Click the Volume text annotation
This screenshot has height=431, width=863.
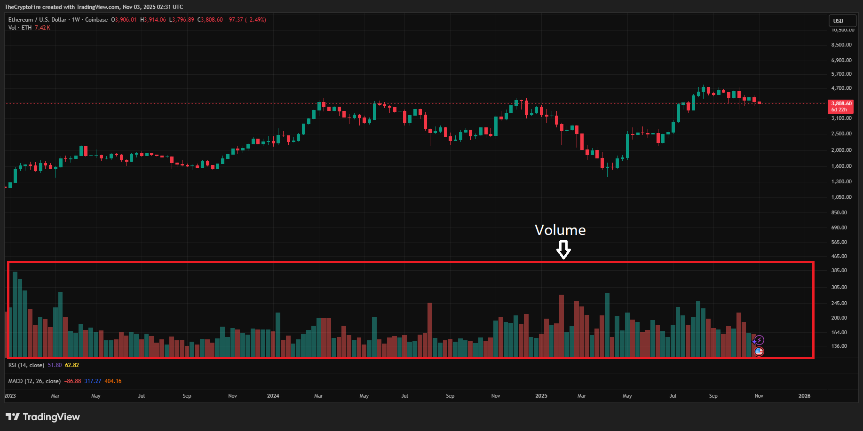point(560,230)
